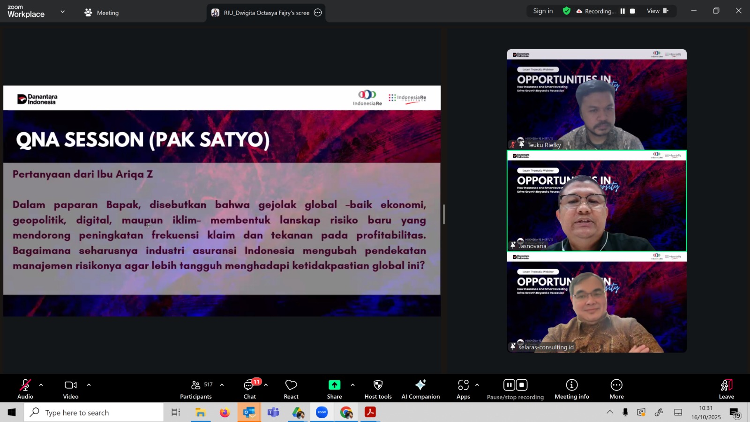Pause the recording in top bar

(622, 11)
